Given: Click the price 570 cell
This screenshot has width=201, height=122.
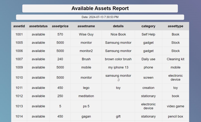Looking at the screenshot, I should point(60,34).
